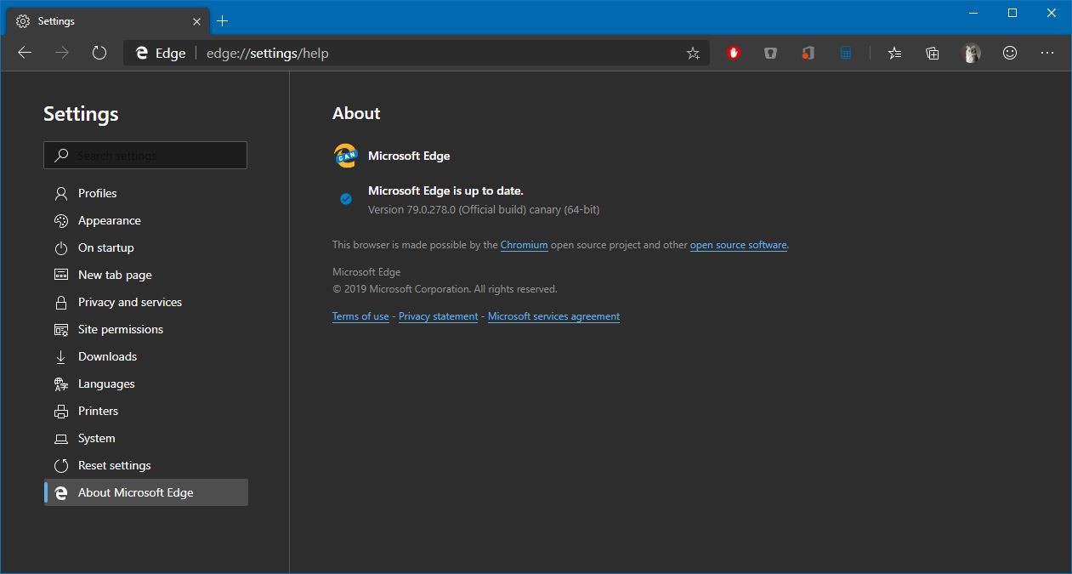Open System settings
1072x574 pixels.
[146, 438]
